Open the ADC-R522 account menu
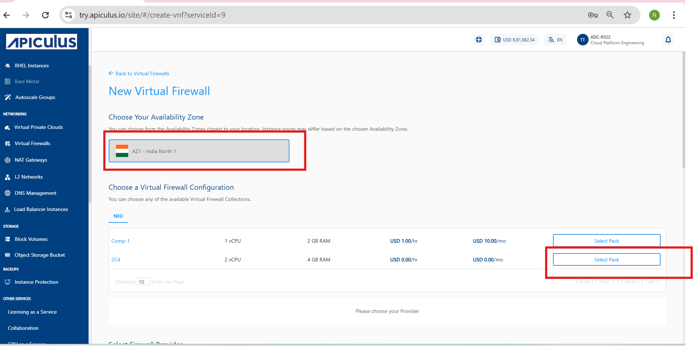The height and width of the screenshot is (346, 693). tap(611, 40)
